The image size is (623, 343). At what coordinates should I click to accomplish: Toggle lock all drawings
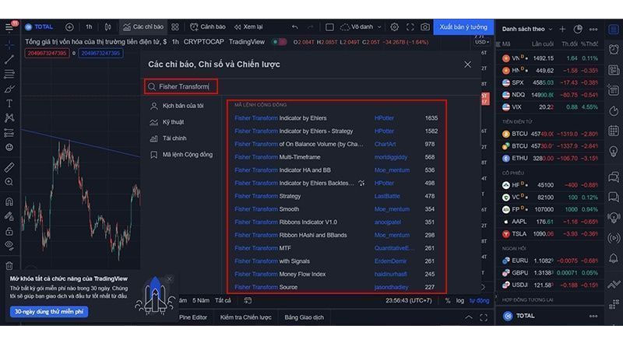(x=9, y=231)
